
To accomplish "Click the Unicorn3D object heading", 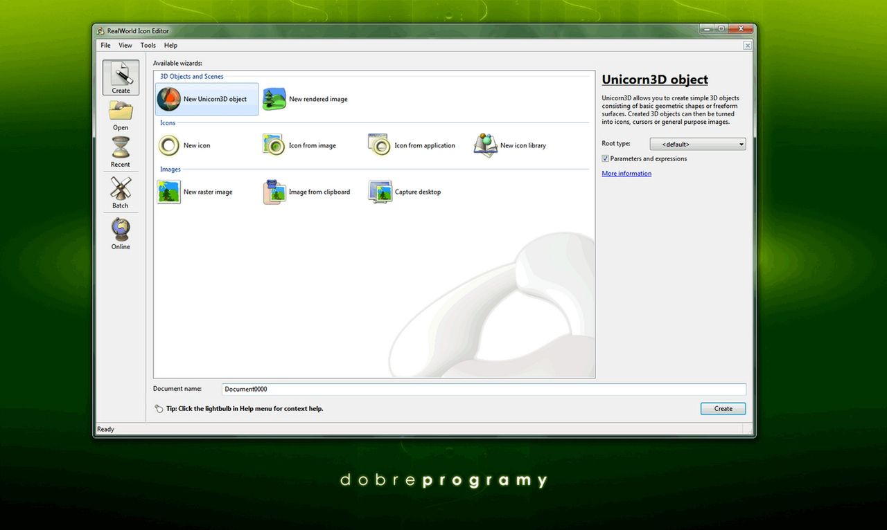I will (x=655, y=80).
